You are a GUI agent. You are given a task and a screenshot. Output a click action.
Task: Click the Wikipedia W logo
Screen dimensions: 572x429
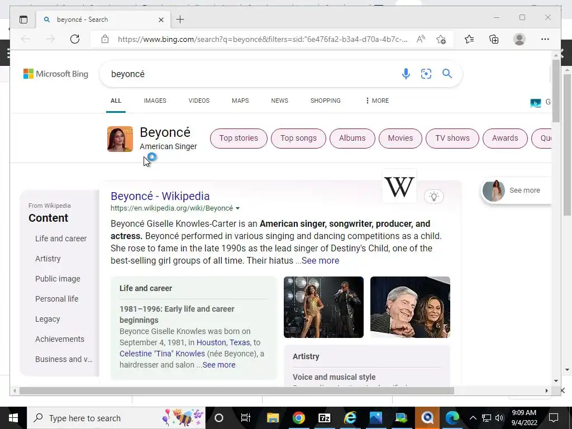[x=399, y=187]
